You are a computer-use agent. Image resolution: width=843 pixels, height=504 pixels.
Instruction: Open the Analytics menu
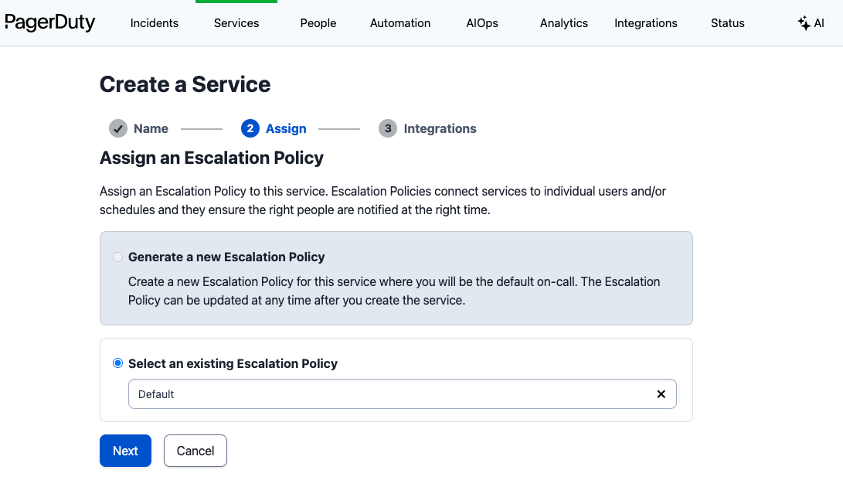coord(564,23)
